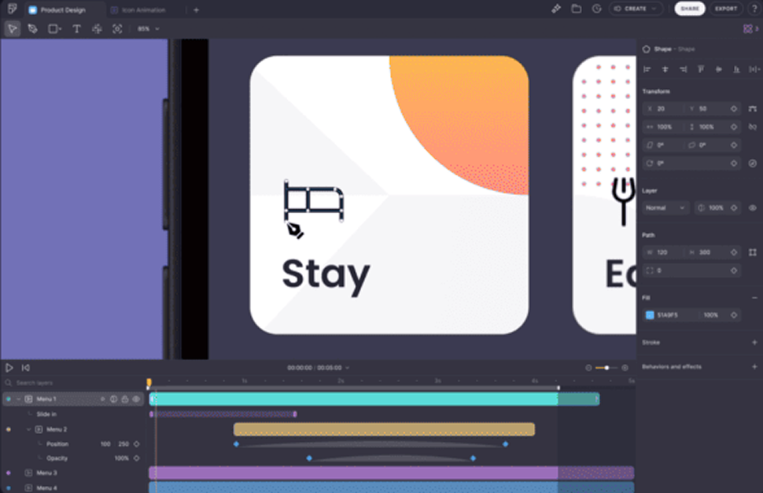Click the blue Fill color swatch
Image resolution: width=763 pixels, height=493 pixels.
[650, 315]
